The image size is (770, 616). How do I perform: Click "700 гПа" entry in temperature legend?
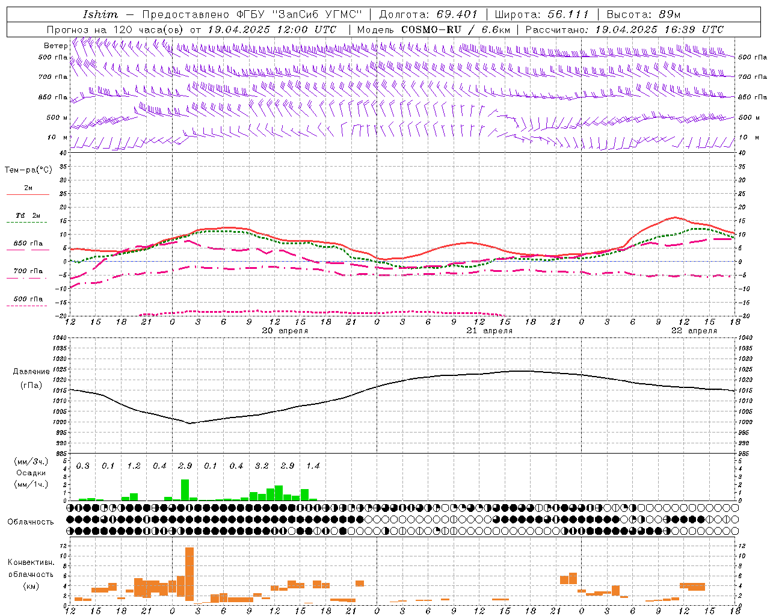tap(28, 271)
